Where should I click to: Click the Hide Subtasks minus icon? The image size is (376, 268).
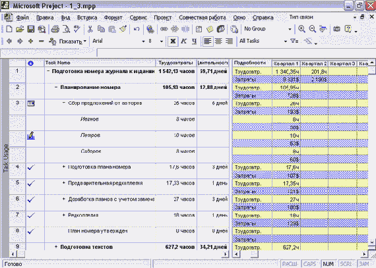click(42, 41)
